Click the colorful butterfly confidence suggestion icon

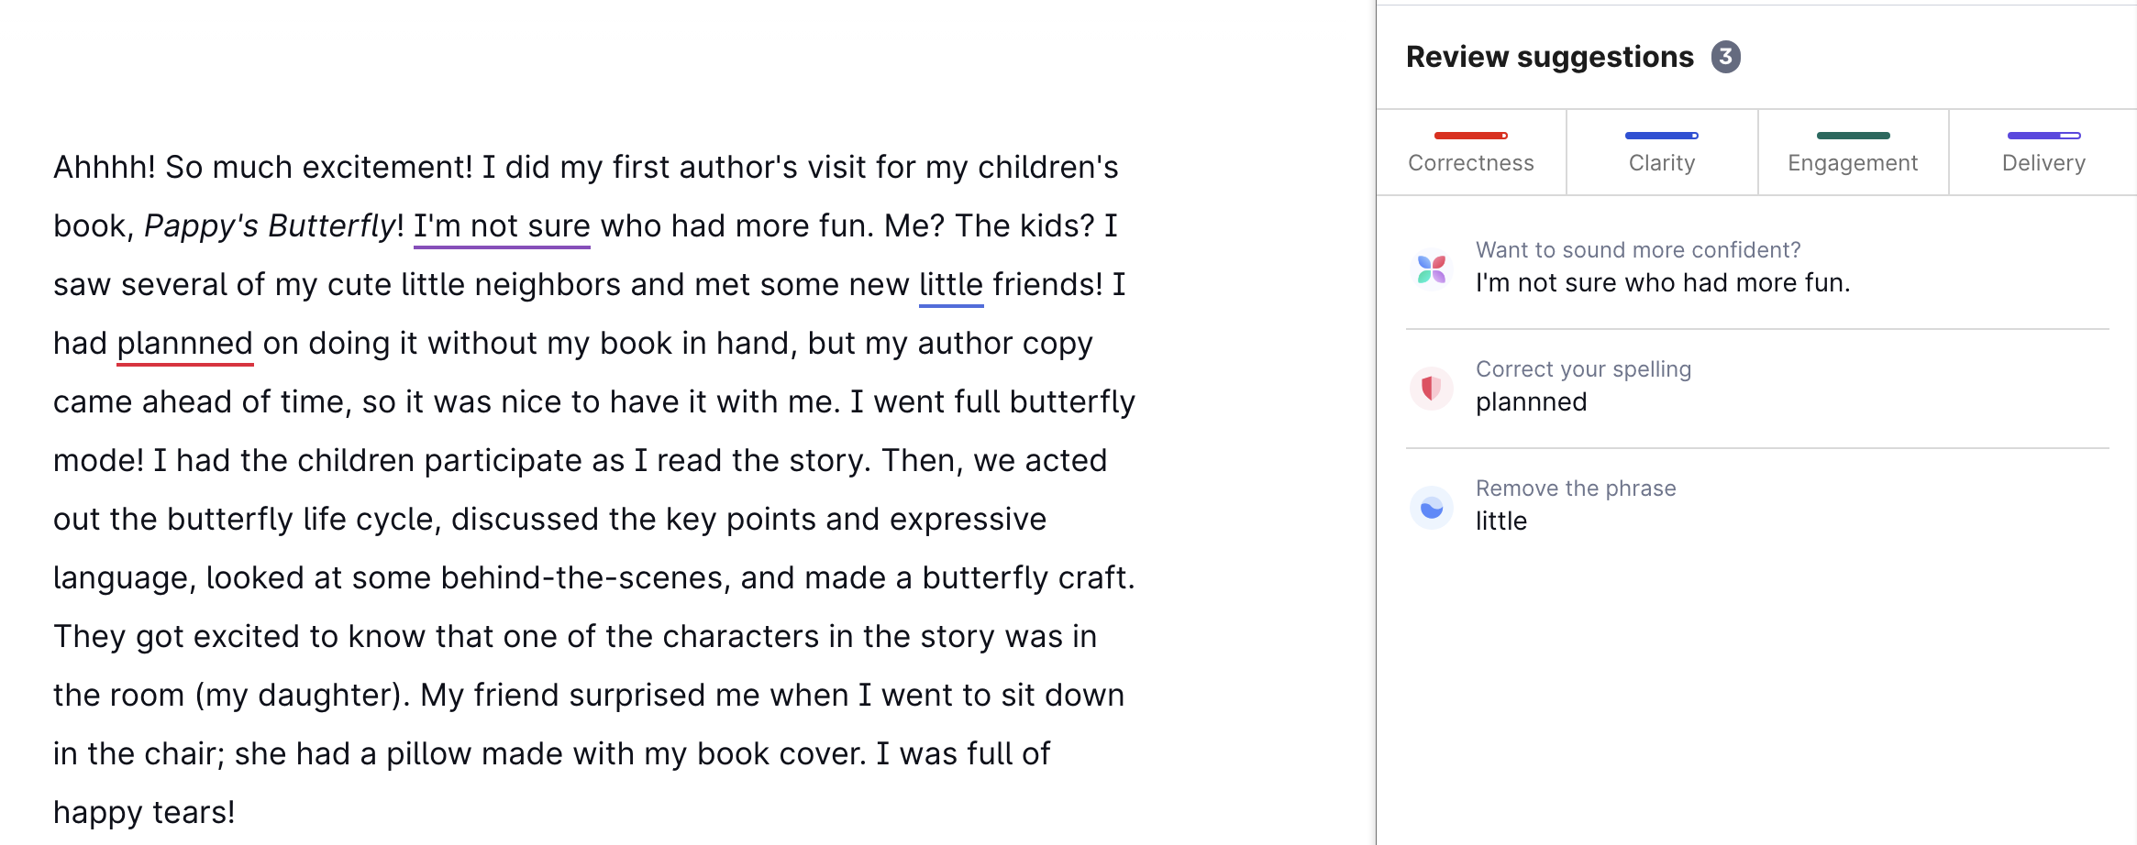pyautogui.click(x=1431, y=269)
